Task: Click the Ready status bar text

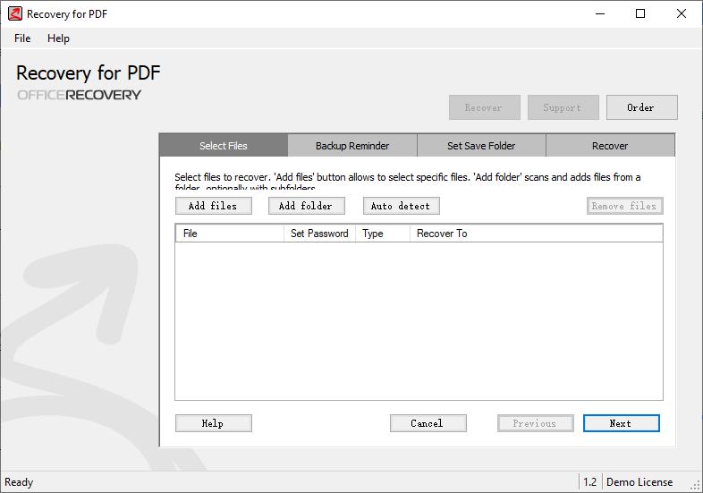Action: coord(19,482)
